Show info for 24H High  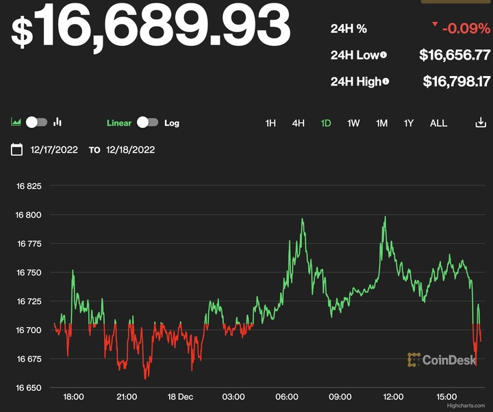point(385,81)
